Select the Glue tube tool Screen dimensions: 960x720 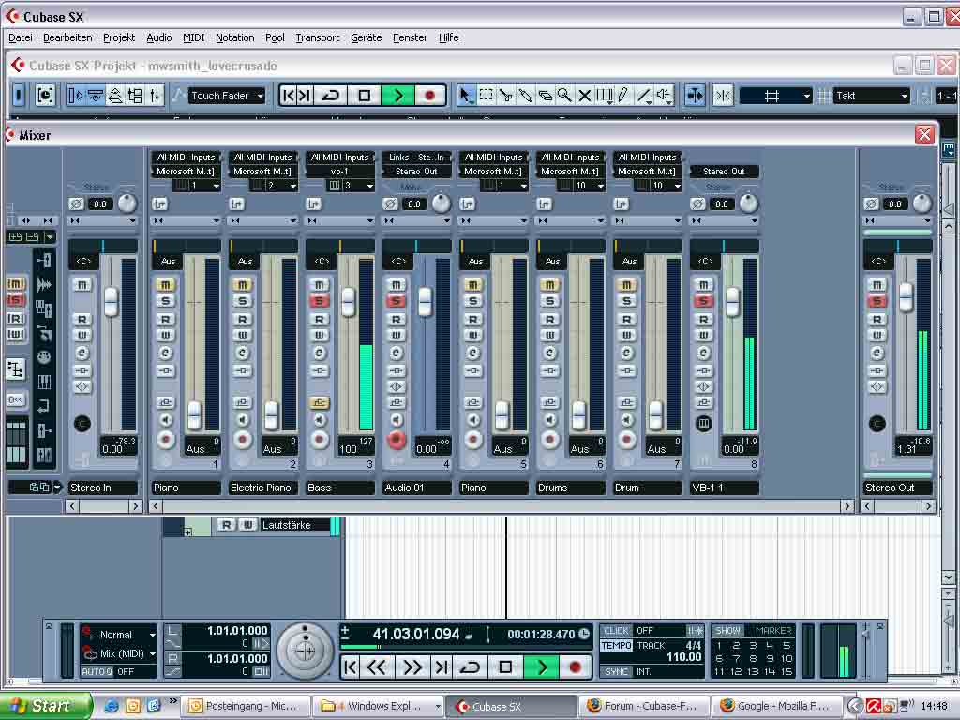coord(525,96)
